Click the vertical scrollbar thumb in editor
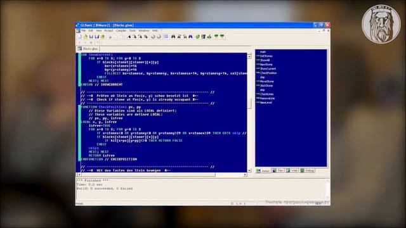 point(249,104)
